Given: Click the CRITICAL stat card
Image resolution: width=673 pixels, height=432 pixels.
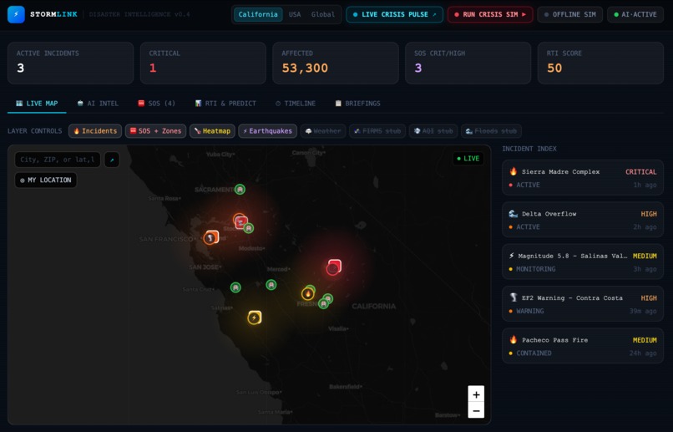Looking at the screenshot, I should tap(203, 63).
